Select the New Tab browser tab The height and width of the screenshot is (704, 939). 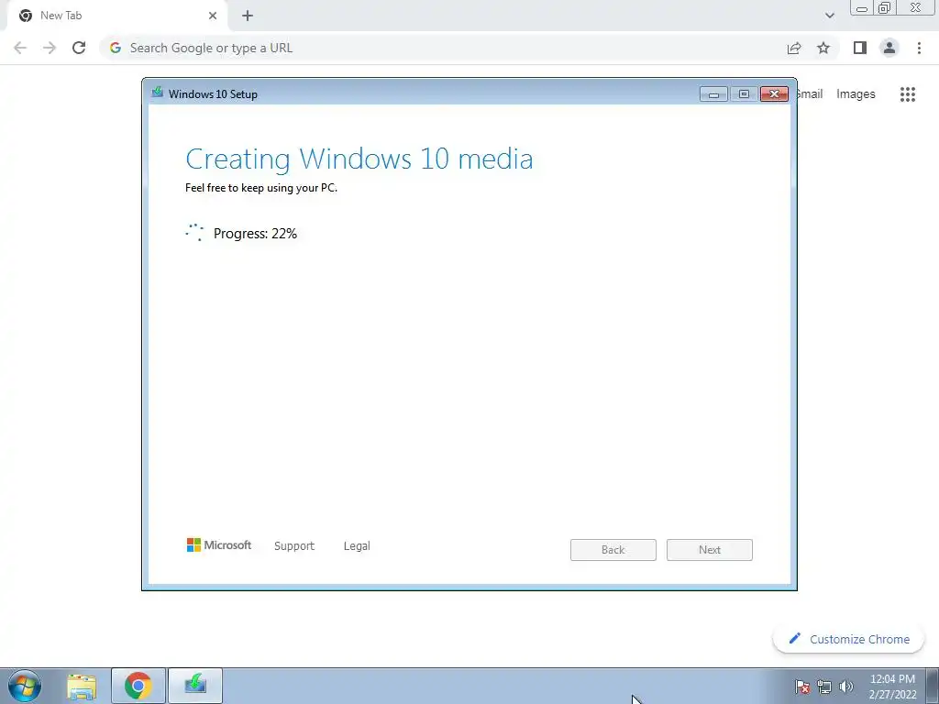pos(116,16)
